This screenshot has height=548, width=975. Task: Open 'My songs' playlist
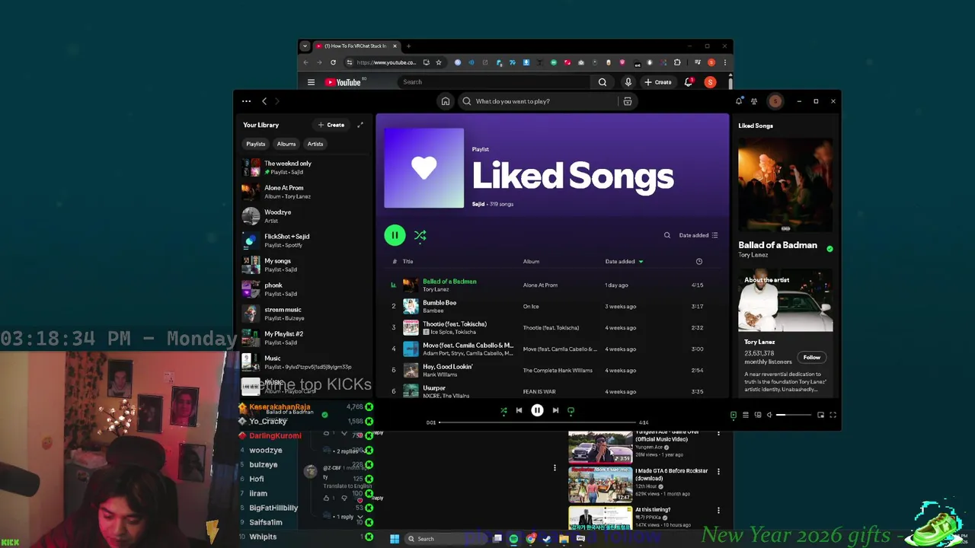(x=305, y=265)
